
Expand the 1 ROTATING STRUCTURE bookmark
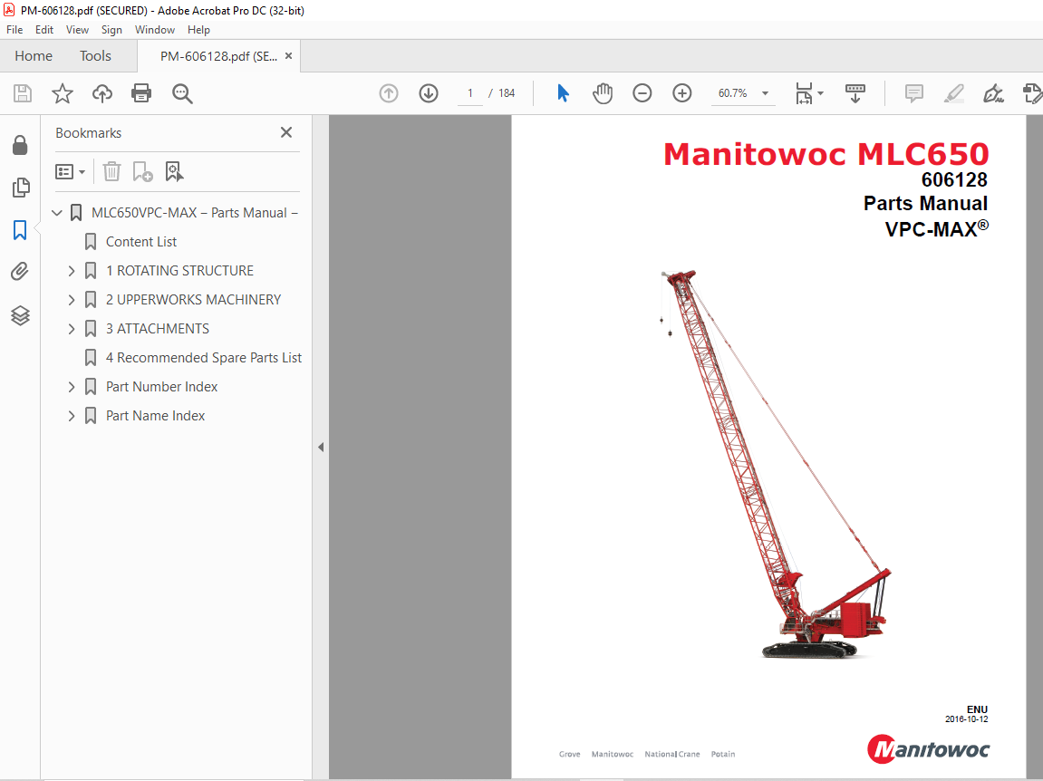72,271
